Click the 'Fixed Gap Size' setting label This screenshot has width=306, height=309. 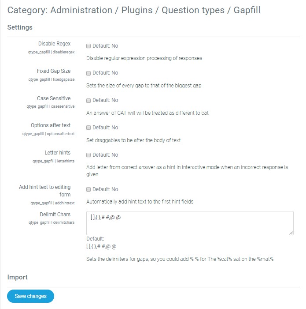(x=54, y=71)
